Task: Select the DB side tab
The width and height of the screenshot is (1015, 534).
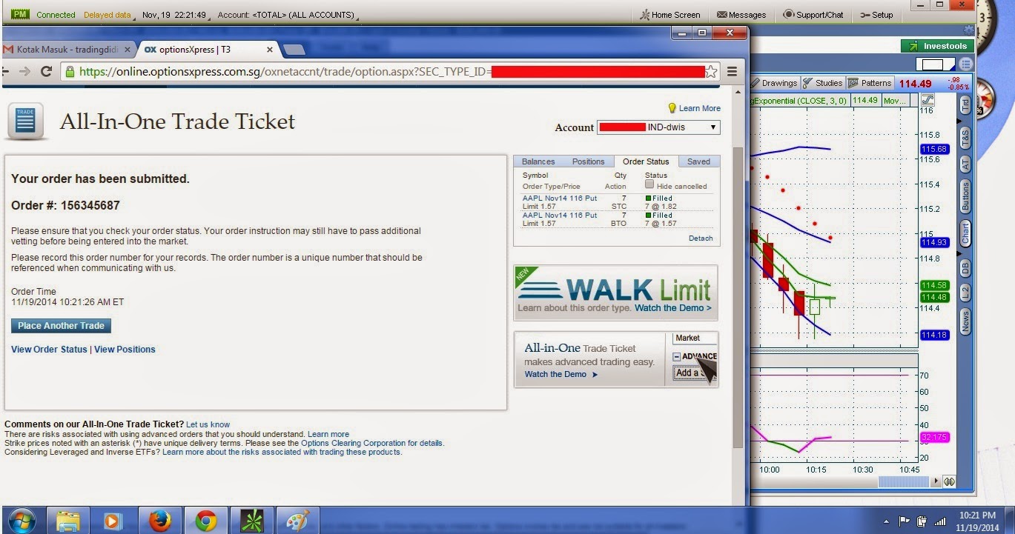Action: point(965,268)
